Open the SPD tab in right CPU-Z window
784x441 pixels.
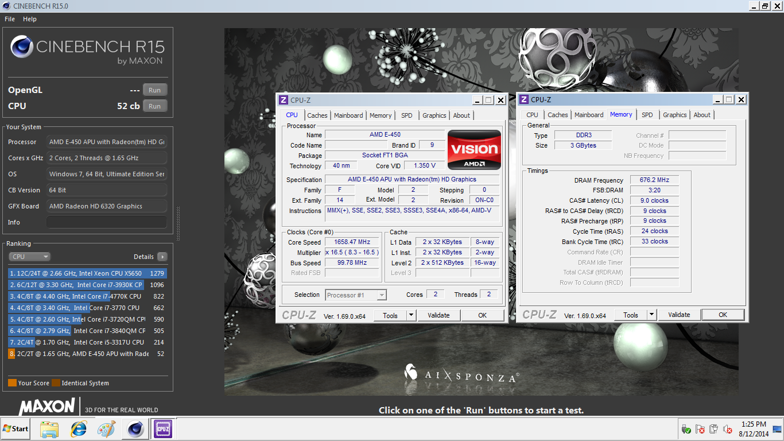click(x=647, y=115)
